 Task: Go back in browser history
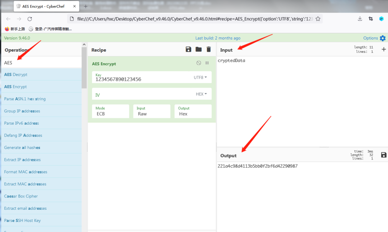(8, 19)
